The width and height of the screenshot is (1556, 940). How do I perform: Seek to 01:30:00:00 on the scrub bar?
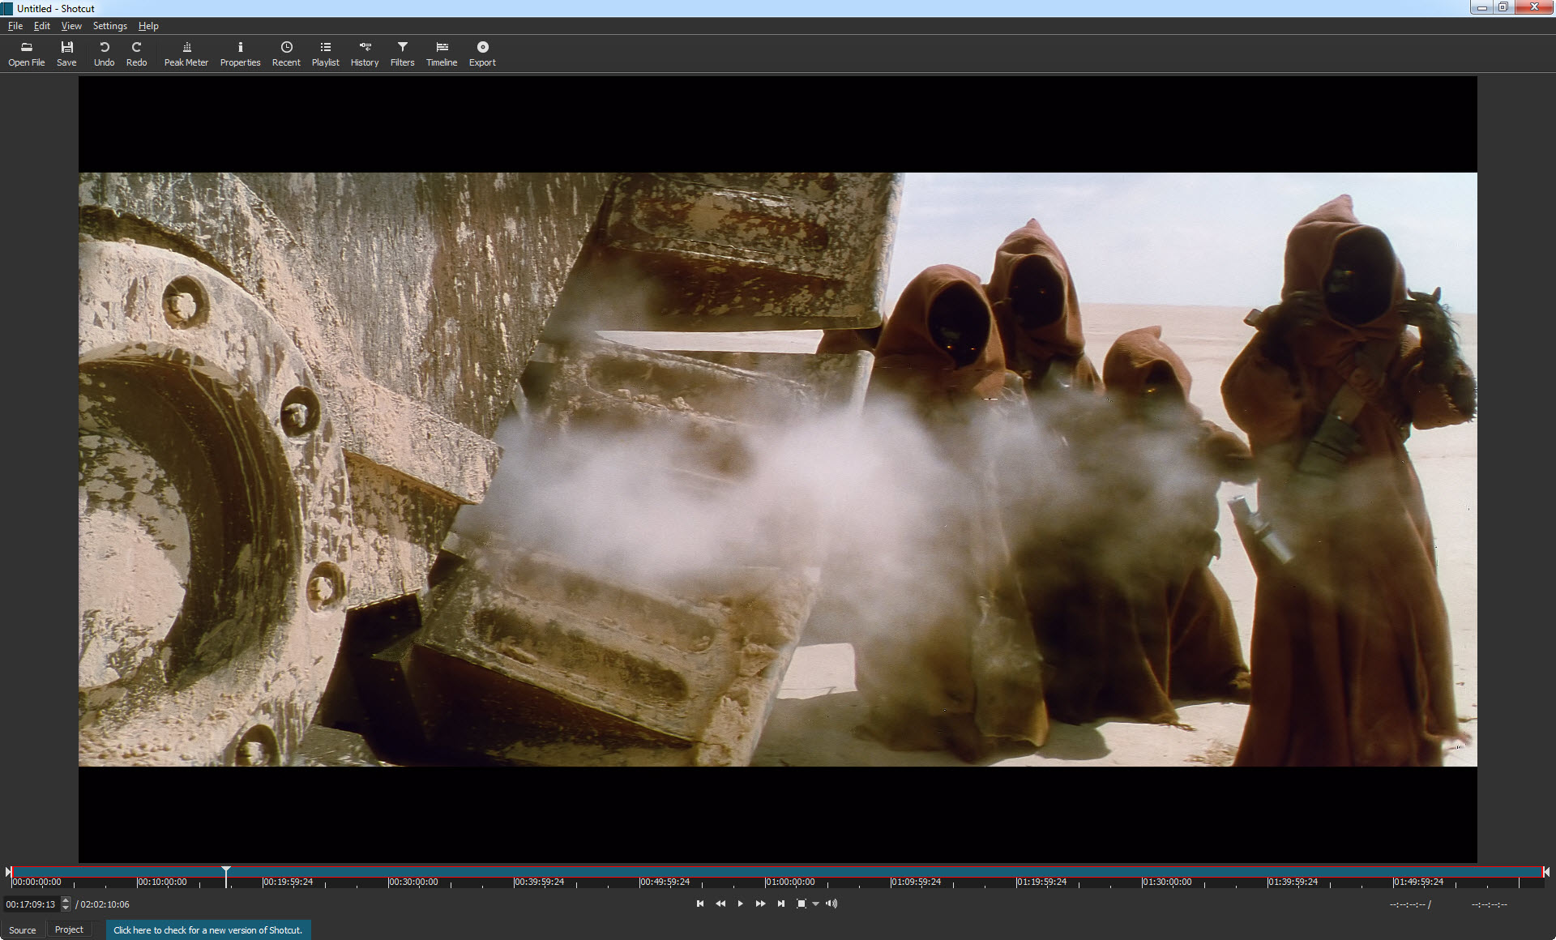1168,882
